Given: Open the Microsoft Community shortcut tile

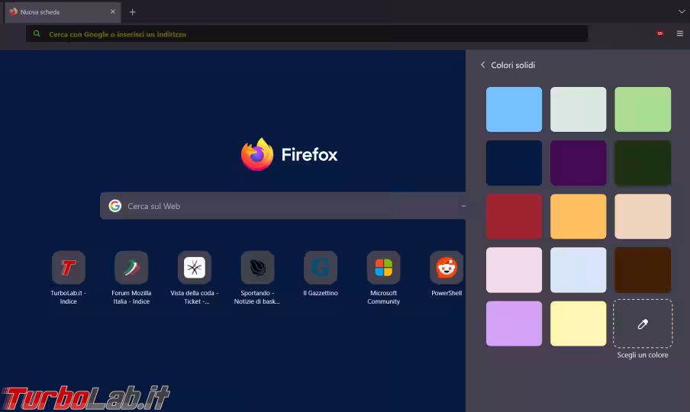Looking at the screenshot, I should point(383,267).
